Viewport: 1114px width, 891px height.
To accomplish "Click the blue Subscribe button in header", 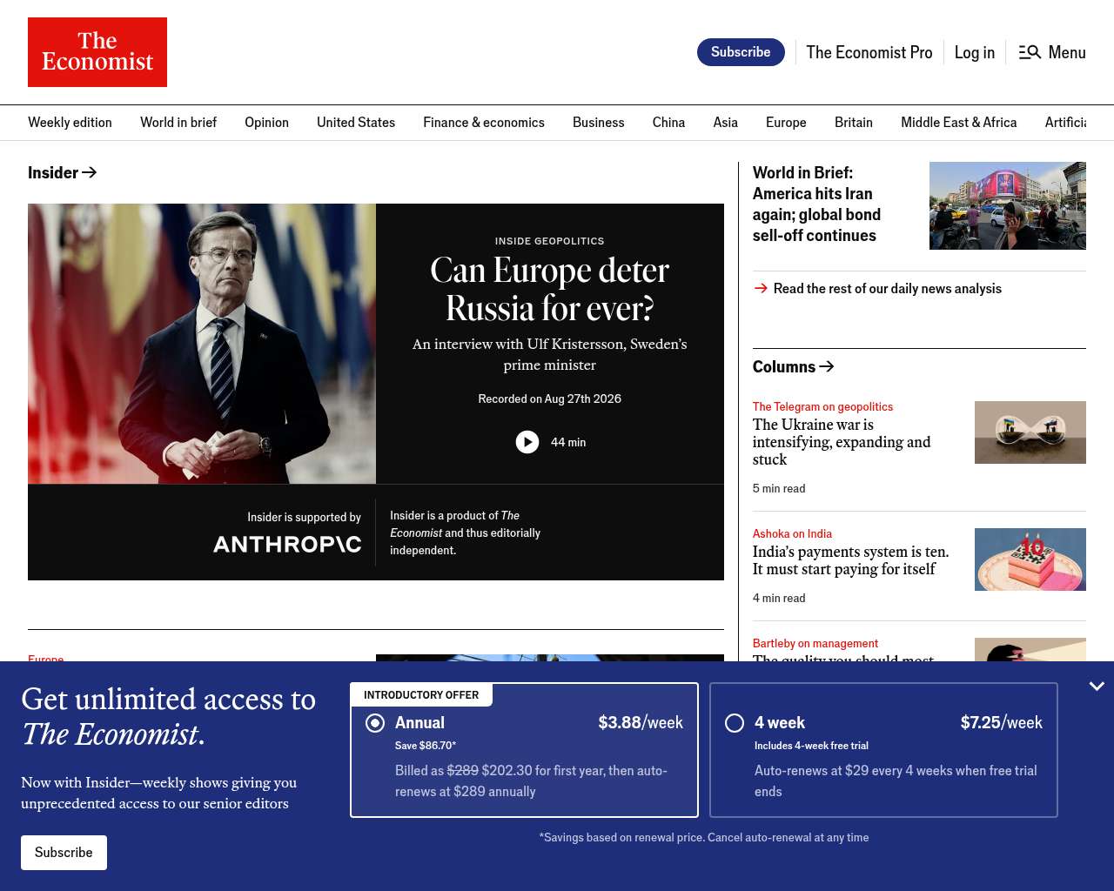I will (741, 52).
